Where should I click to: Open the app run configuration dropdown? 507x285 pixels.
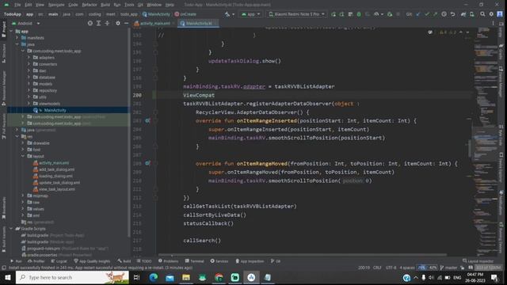(x=250, y=14)
